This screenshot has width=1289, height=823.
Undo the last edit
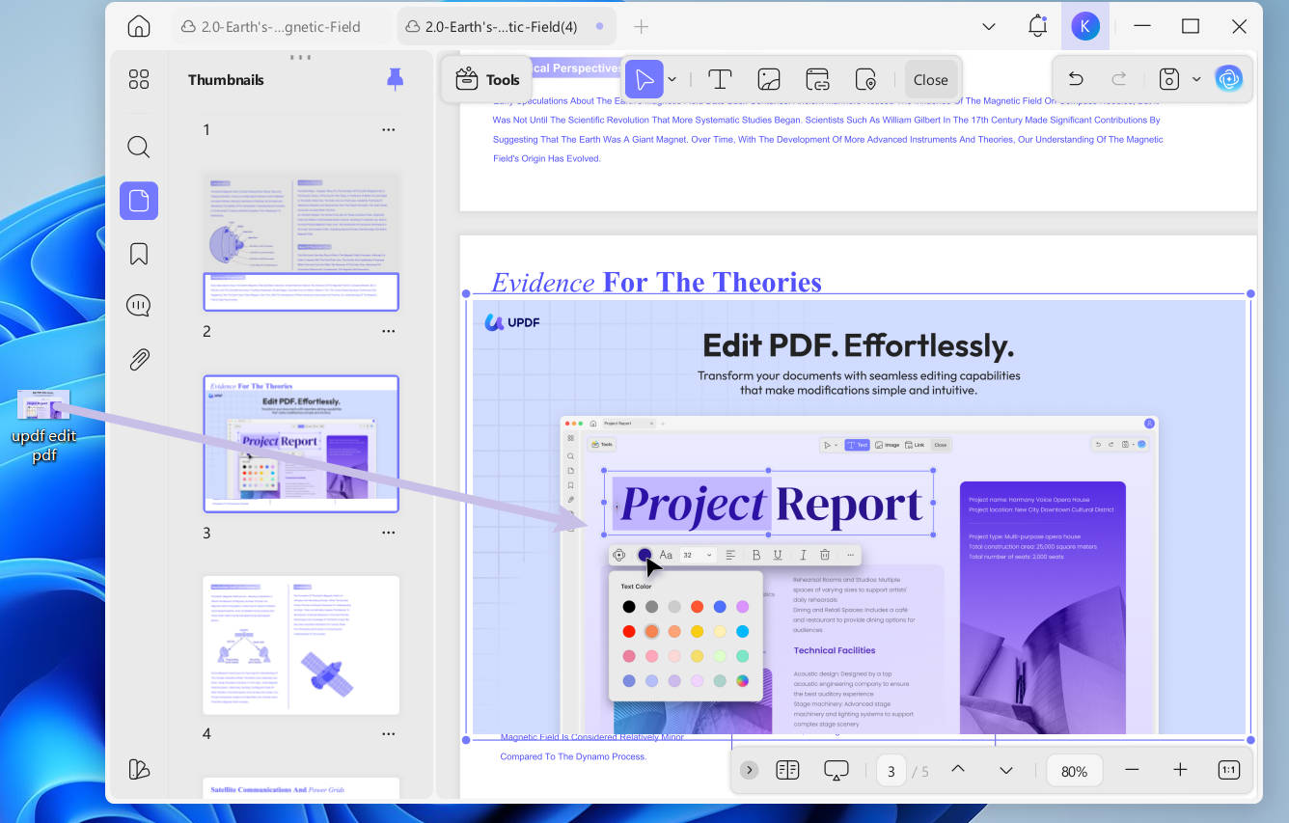[1076, 79]
